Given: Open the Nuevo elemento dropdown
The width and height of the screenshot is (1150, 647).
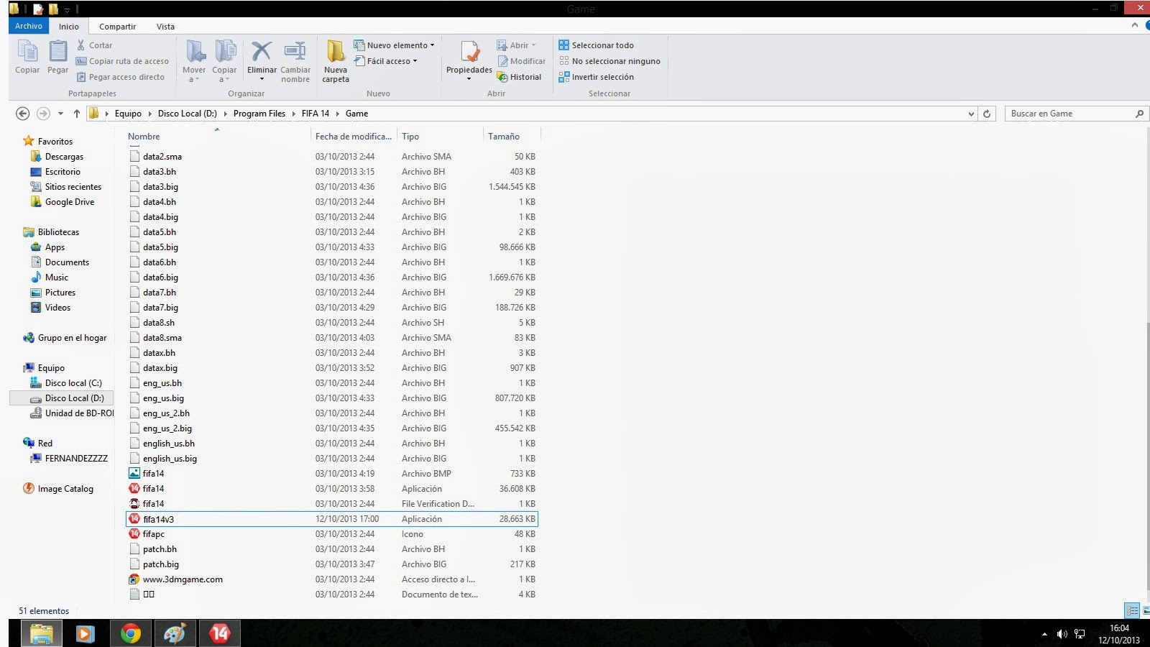Looking at the screenshot, I should pos(394,45).
